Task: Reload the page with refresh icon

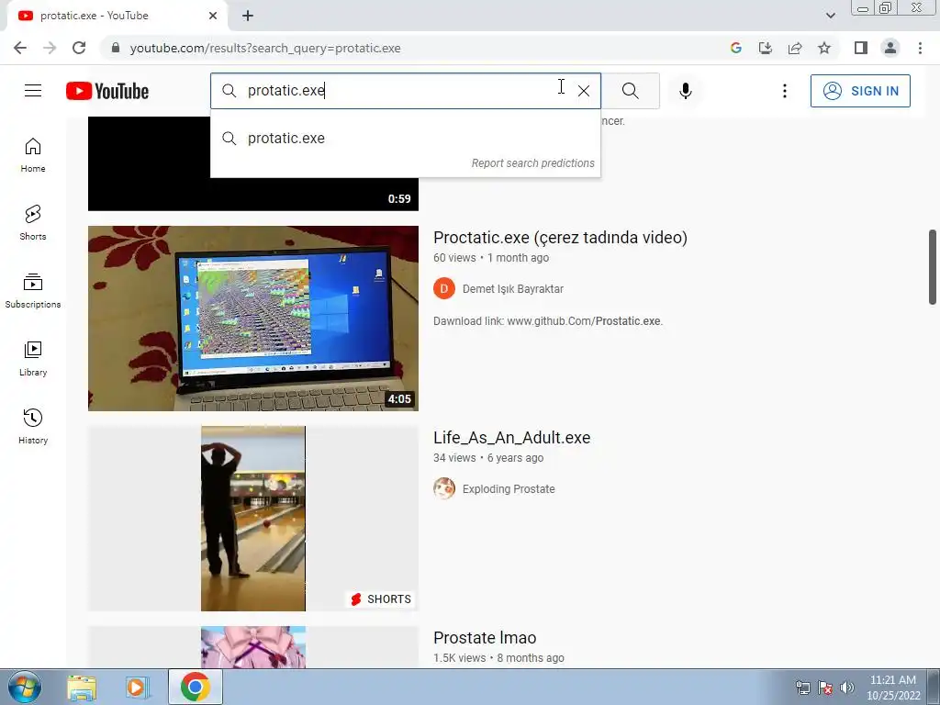Action: (x=79, y=48)
